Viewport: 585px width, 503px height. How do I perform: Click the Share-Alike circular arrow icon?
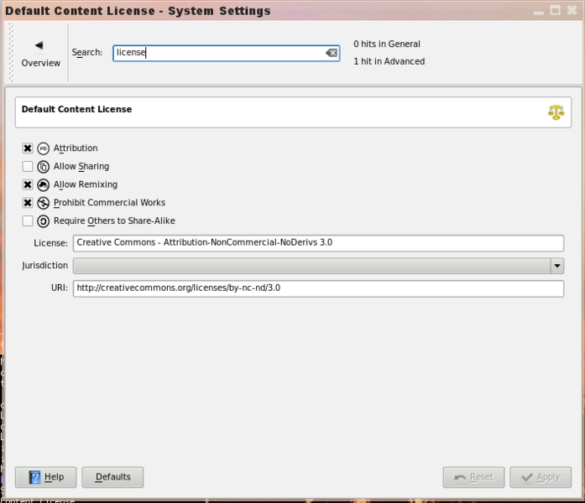pos(44,221)
